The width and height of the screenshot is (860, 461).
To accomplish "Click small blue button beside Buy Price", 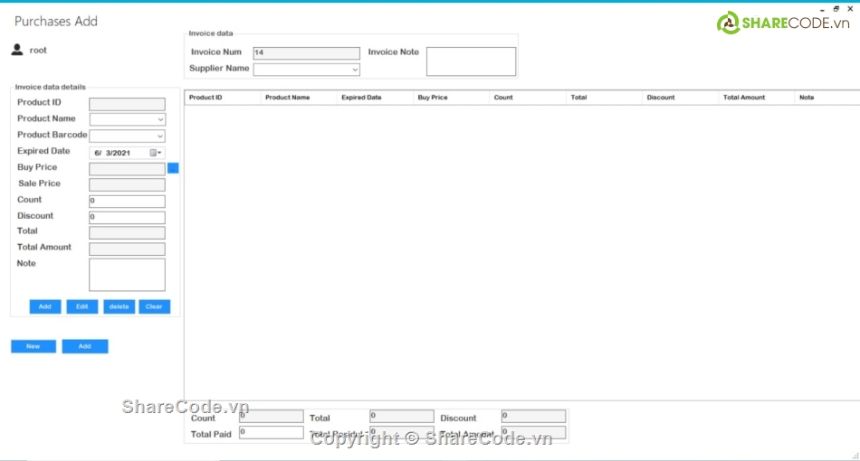I will [174, 168].
